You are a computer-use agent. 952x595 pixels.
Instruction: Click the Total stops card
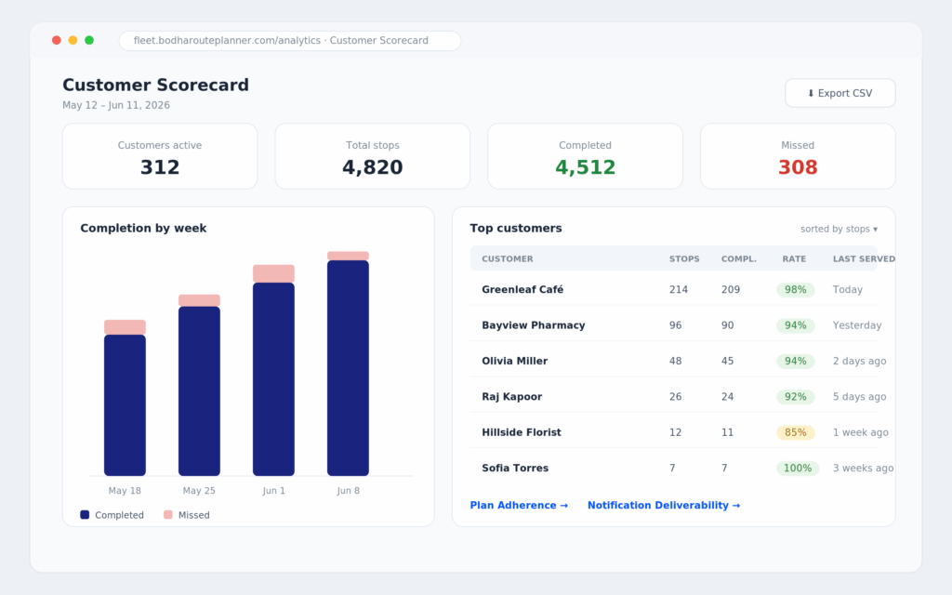coord(372,156)
